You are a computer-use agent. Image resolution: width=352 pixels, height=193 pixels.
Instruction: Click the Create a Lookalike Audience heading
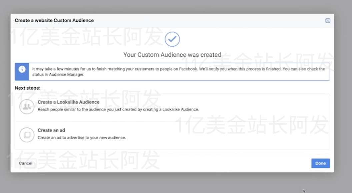pos(69,102)
